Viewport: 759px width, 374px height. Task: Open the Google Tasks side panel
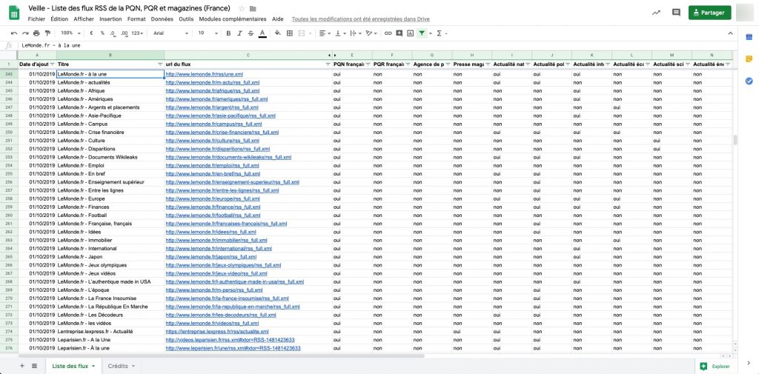(749, 81)
